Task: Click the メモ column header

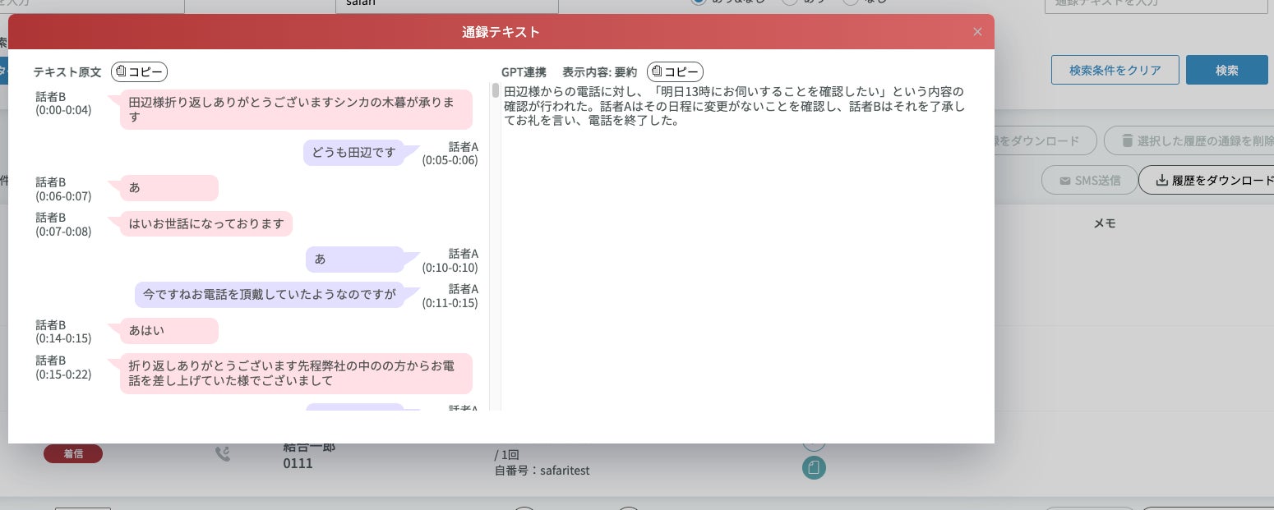Action: coord(1104,223)
